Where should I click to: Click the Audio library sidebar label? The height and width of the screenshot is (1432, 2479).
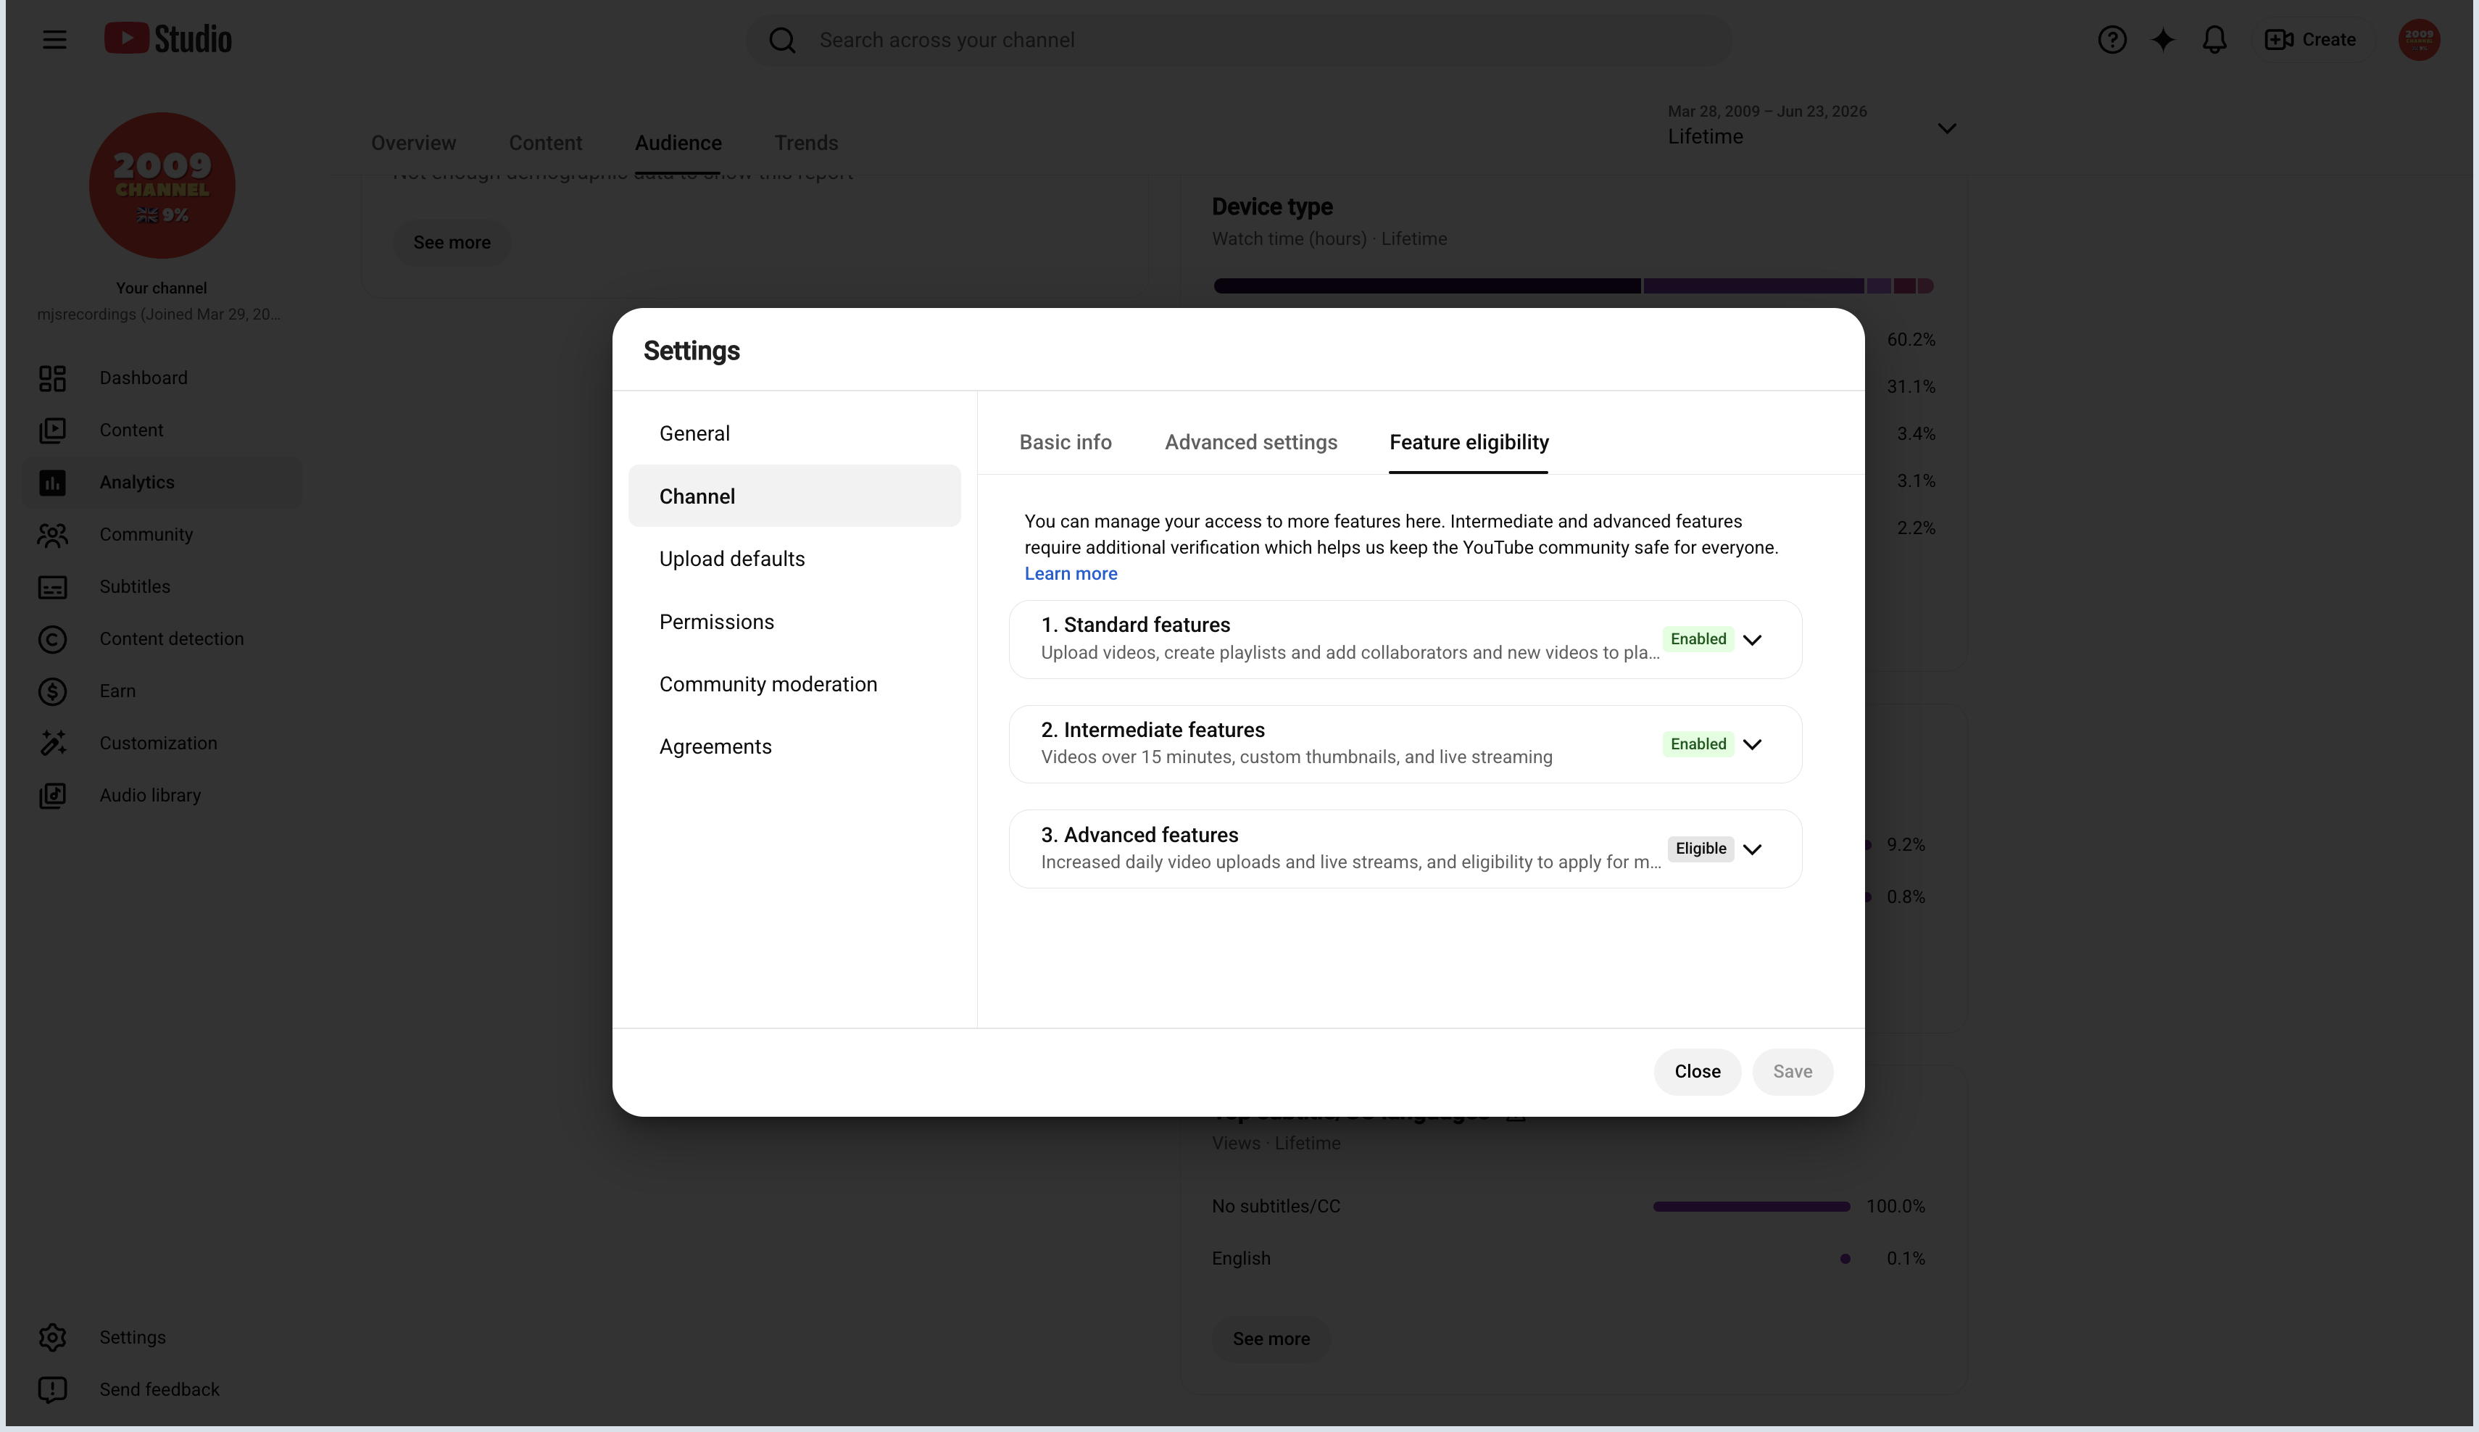pos(149,796)
